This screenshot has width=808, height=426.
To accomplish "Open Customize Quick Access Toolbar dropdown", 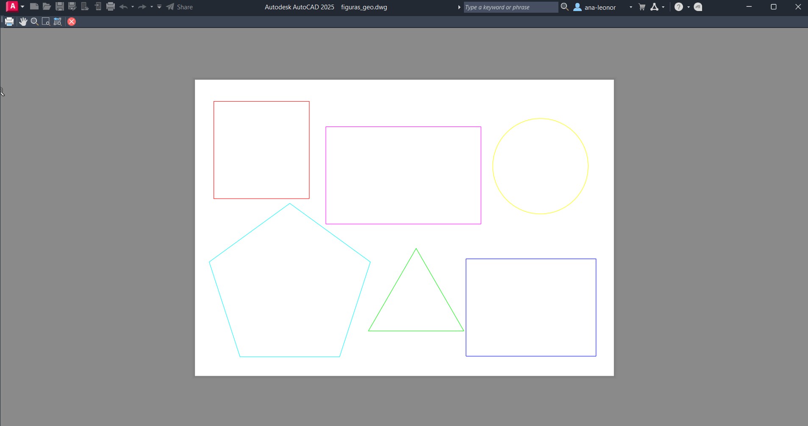I will 159,7.
